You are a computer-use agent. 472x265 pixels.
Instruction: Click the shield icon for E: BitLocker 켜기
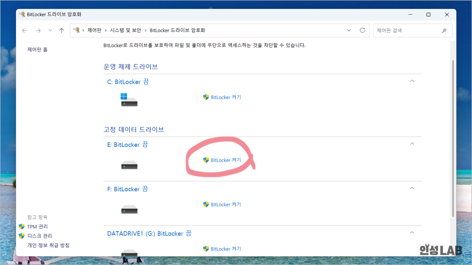(x=206, y=160)
